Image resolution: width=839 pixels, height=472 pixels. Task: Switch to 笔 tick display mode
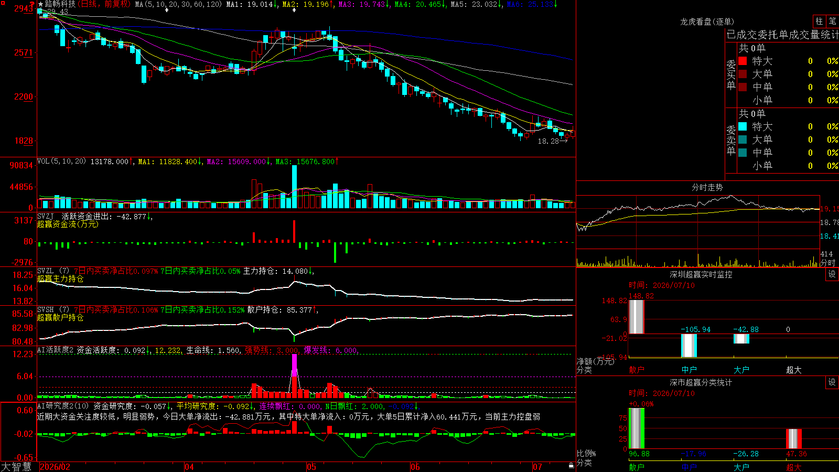click(x=832, y=22)
